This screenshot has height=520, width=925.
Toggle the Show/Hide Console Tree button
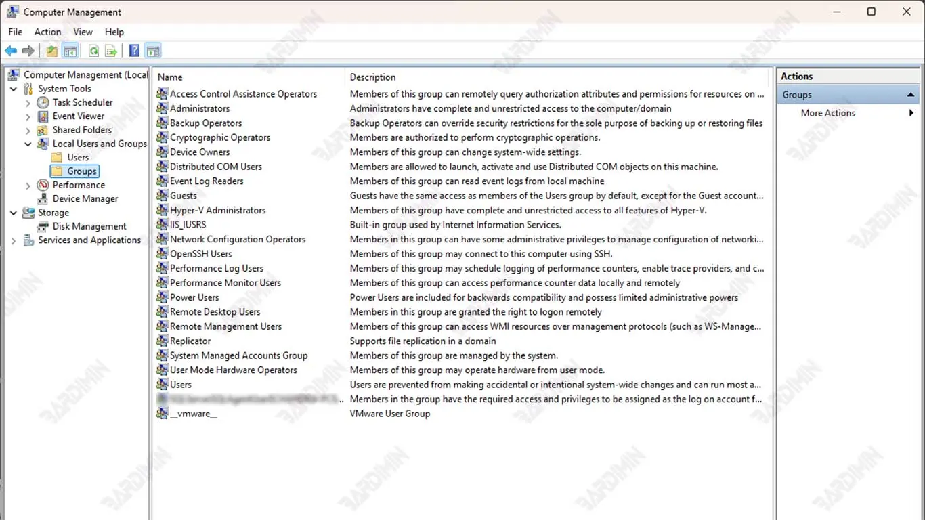pos(70,51)
